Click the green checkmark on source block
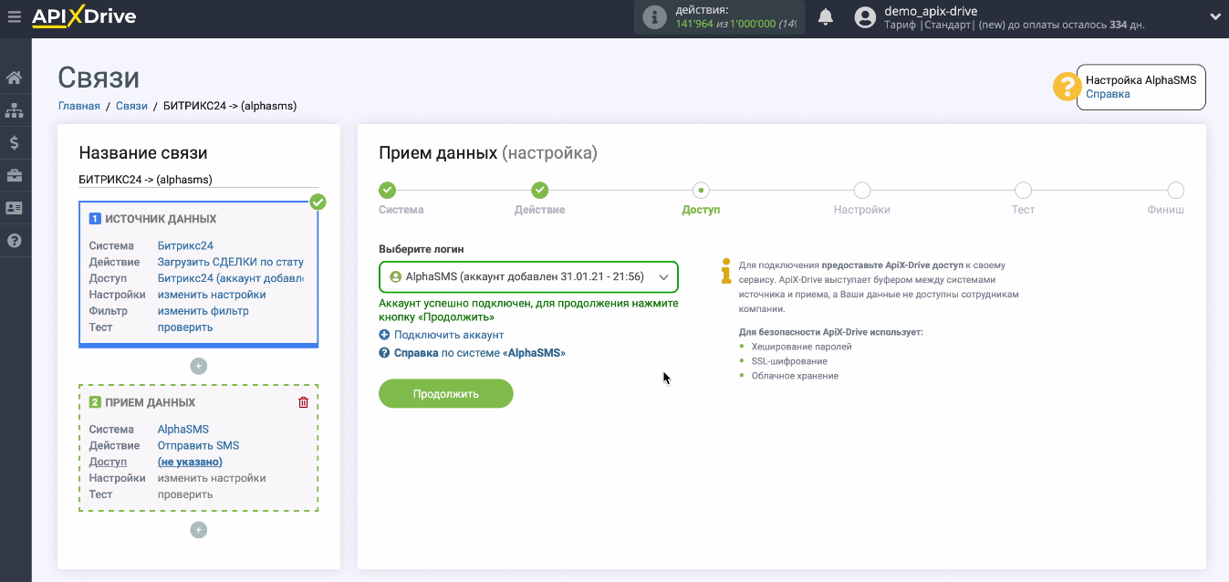The width and height of the screenshot is (1229, 582). [318, 202]
